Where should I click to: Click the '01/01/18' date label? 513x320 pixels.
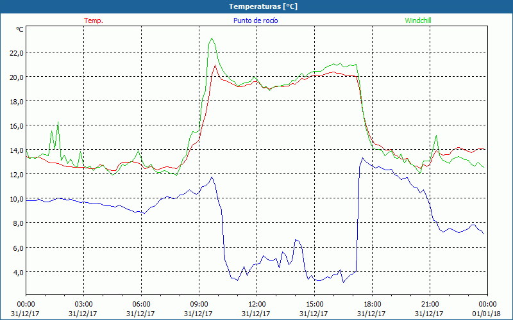point(487,314)
